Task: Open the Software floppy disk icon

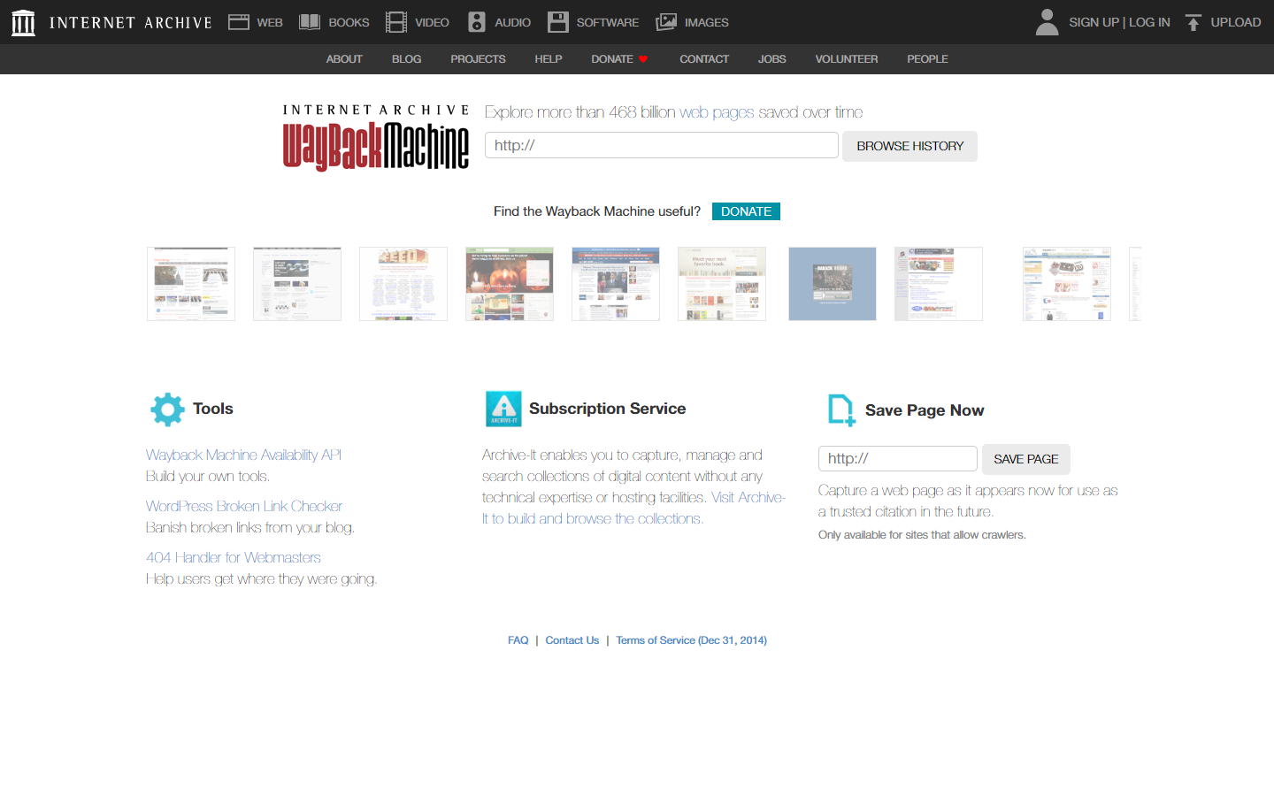Action: coord(558,22)
